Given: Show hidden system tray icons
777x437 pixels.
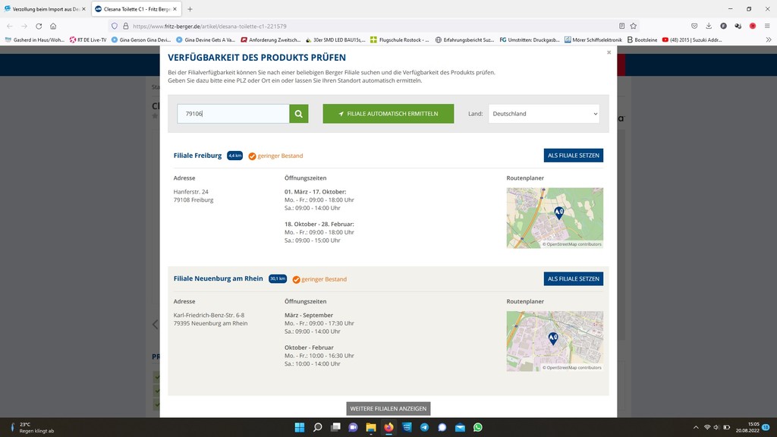Looking at the screenshot, I should pyautogui.click(x=696, y=427).
